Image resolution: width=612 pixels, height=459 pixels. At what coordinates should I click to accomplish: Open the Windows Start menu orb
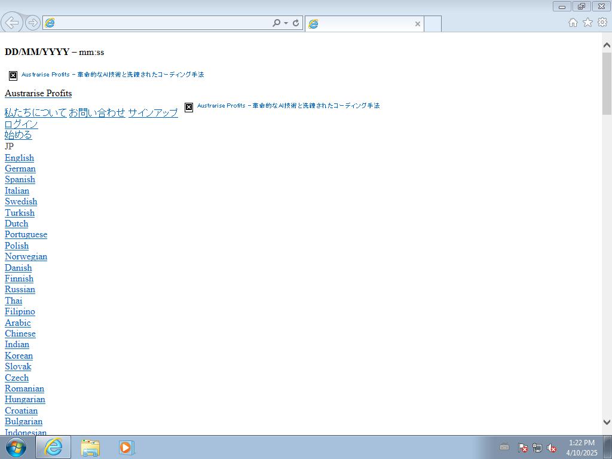(16, 447)
